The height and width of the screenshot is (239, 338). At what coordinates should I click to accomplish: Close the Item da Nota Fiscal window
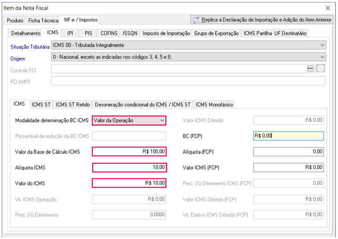[328, 8]
